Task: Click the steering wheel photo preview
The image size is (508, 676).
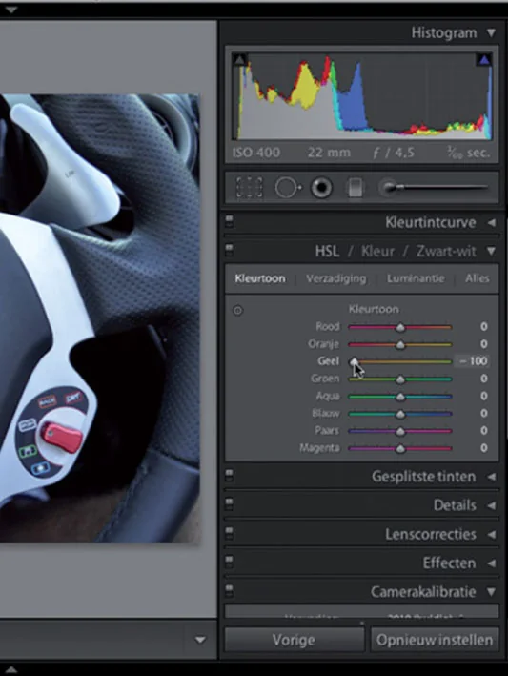Action: (x=99, y=318)
